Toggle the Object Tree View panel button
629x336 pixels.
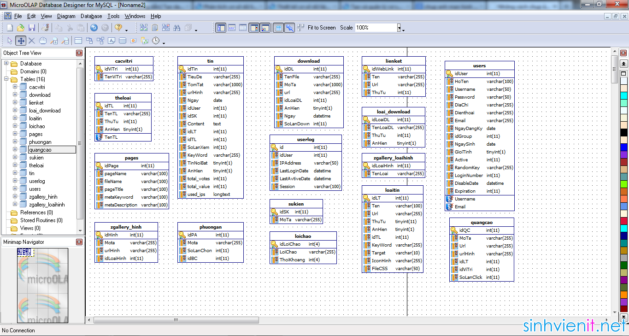coord(221,28)
